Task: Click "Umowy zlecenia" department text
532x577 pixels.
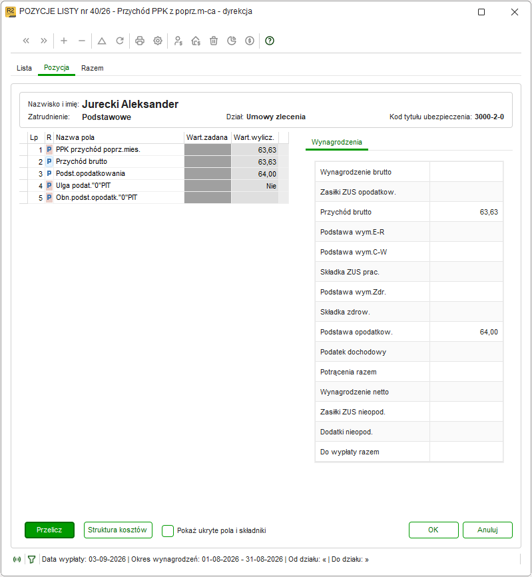Action: point(276,117)
